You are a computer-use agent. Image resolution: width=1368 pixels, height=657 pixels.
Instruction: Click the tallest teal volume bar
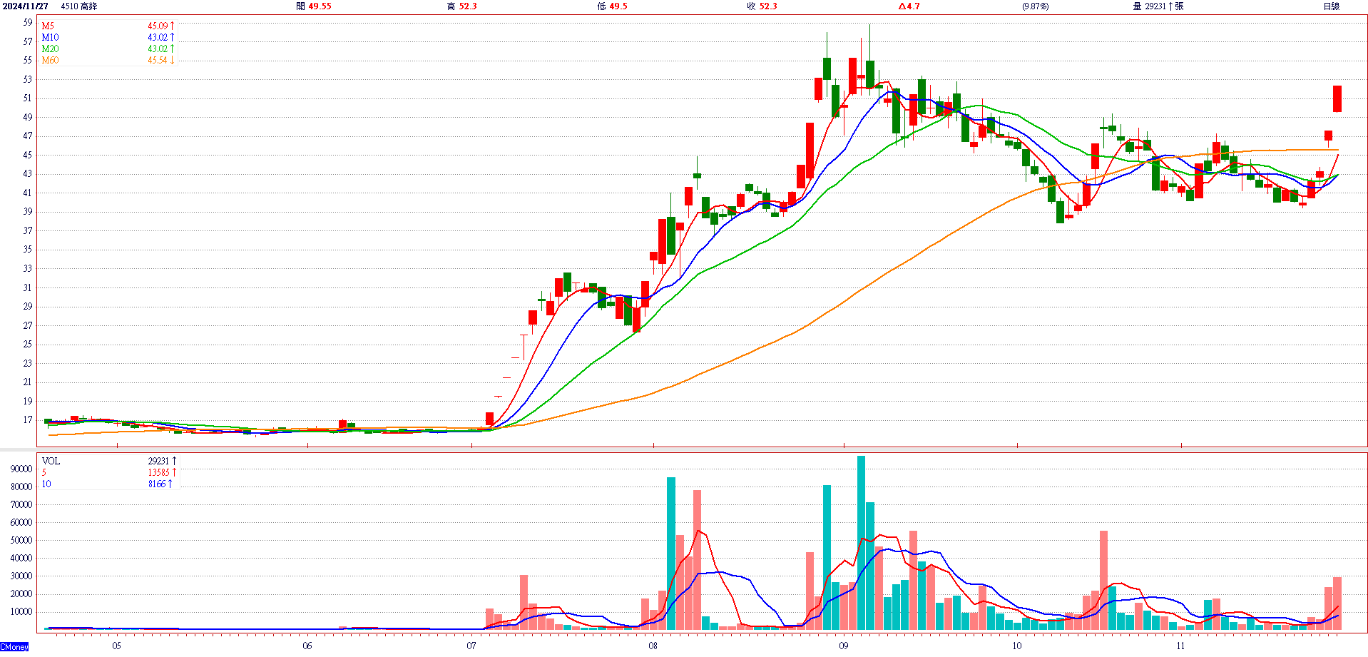tap(861, 542)
